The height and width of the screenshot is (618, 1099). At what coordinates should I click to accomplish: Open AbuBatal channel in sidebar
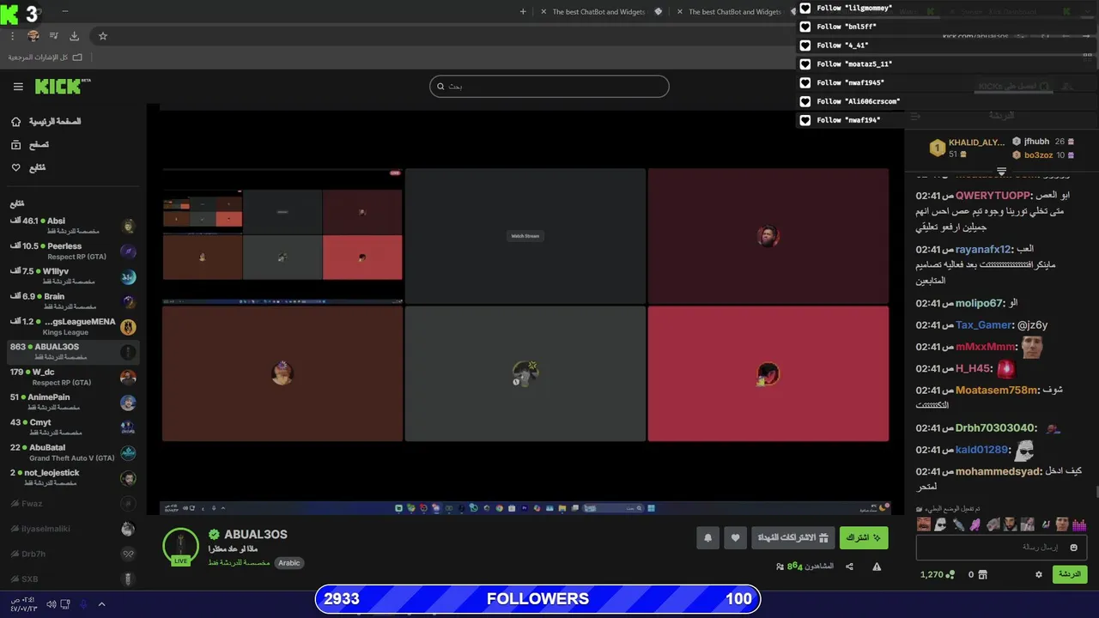(x=73, y=452)
